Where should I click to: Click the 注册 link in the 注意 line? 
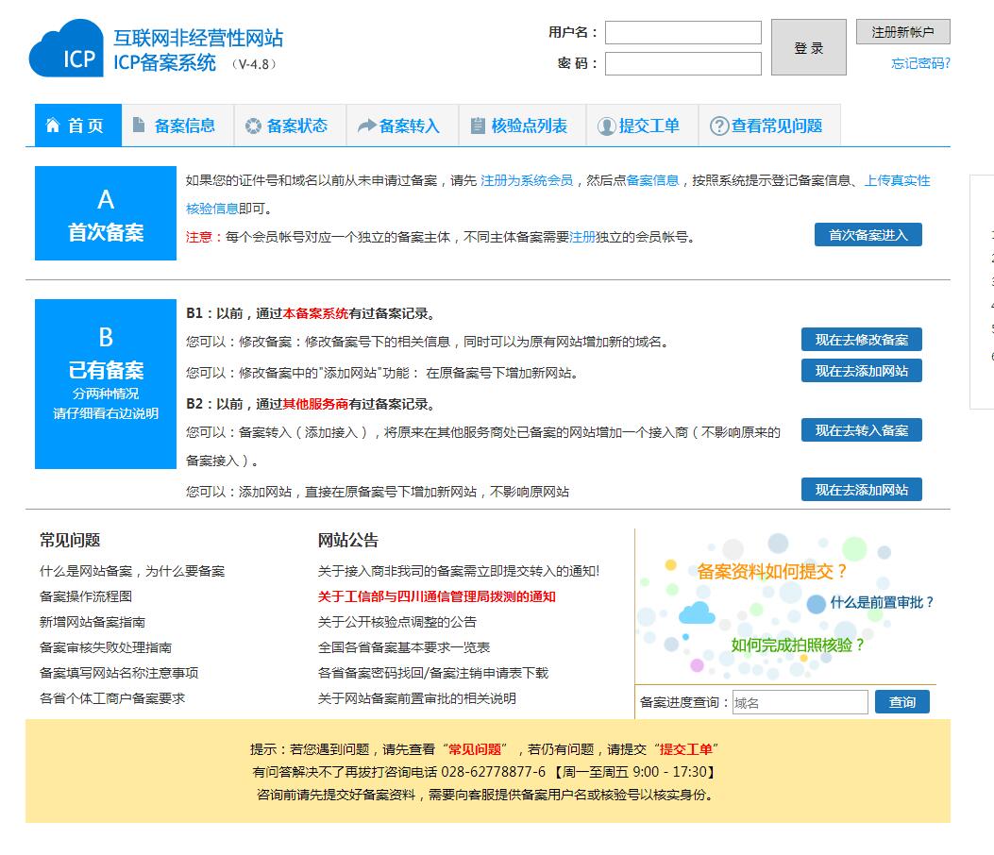point(581,237)
